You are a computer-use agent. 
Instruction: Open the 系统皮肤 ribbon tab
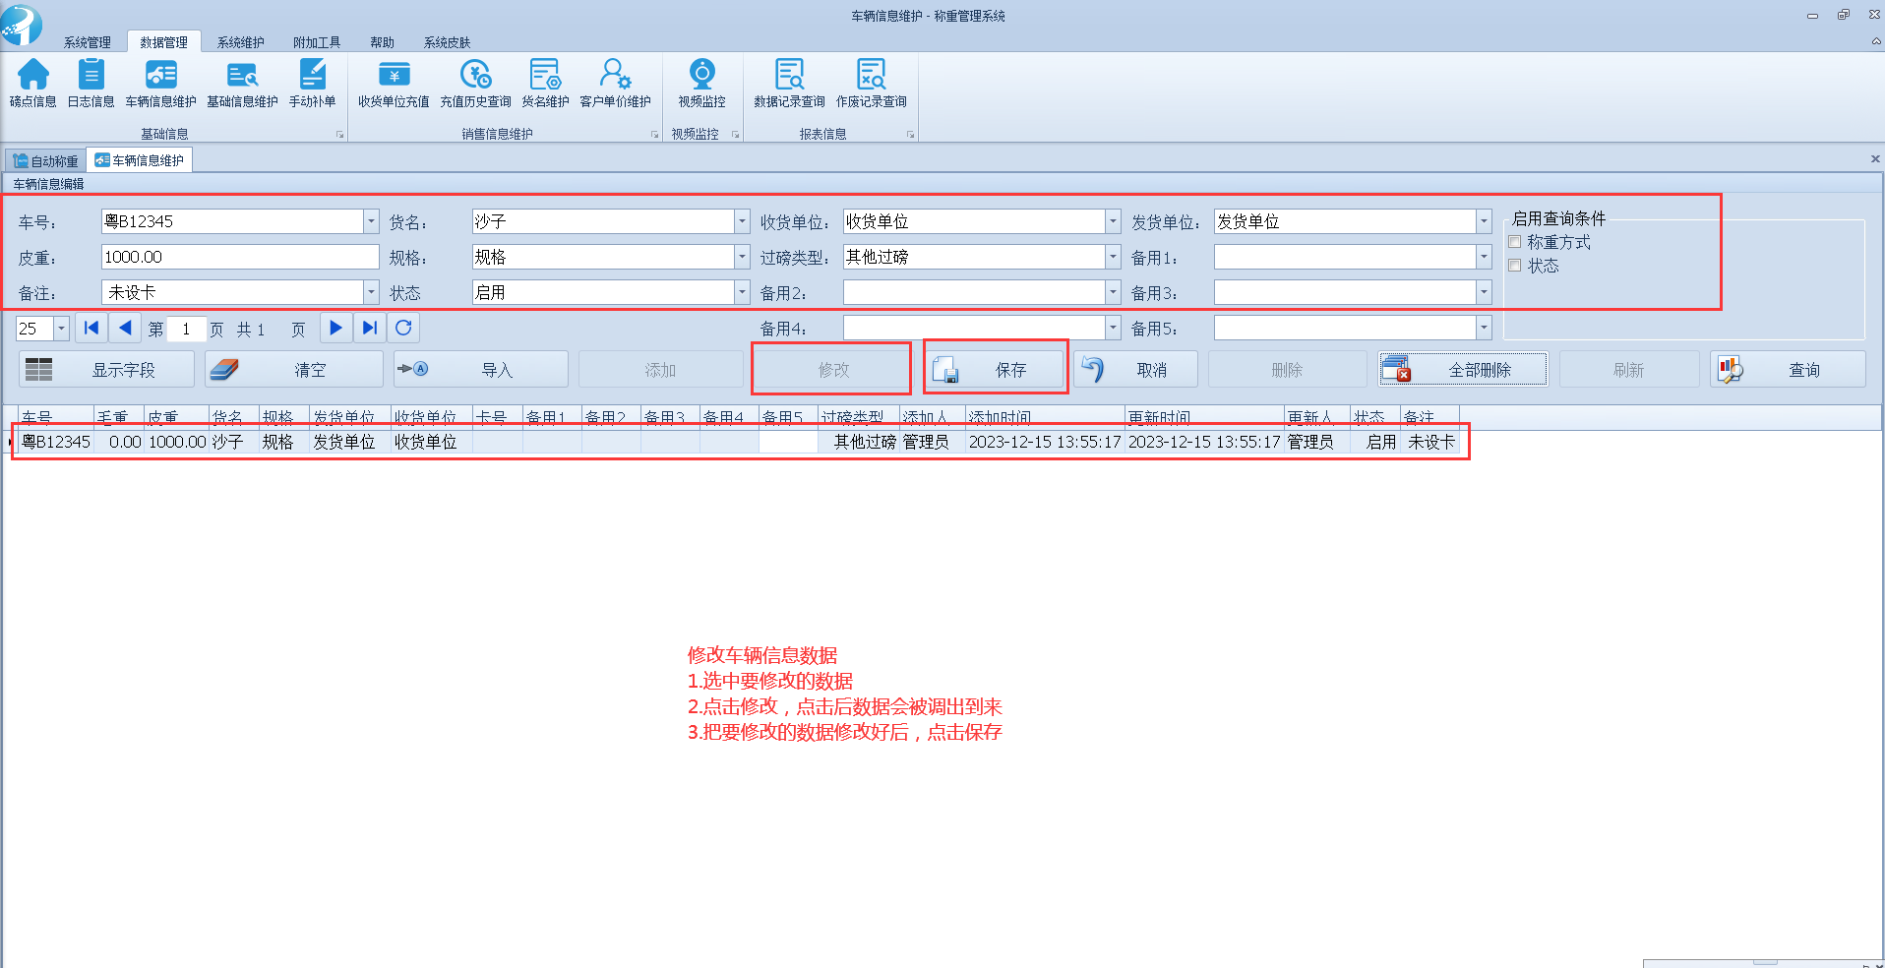point(447,42)
